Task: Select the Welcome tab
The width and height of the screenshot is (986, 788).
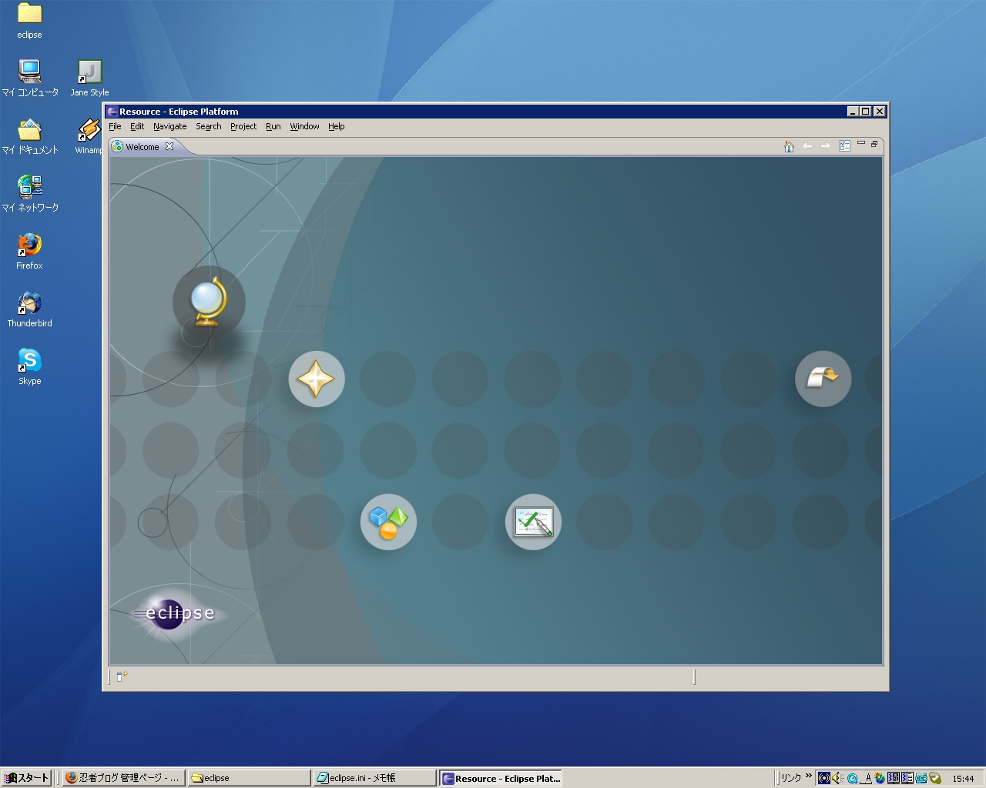Action: coord(143,146)
